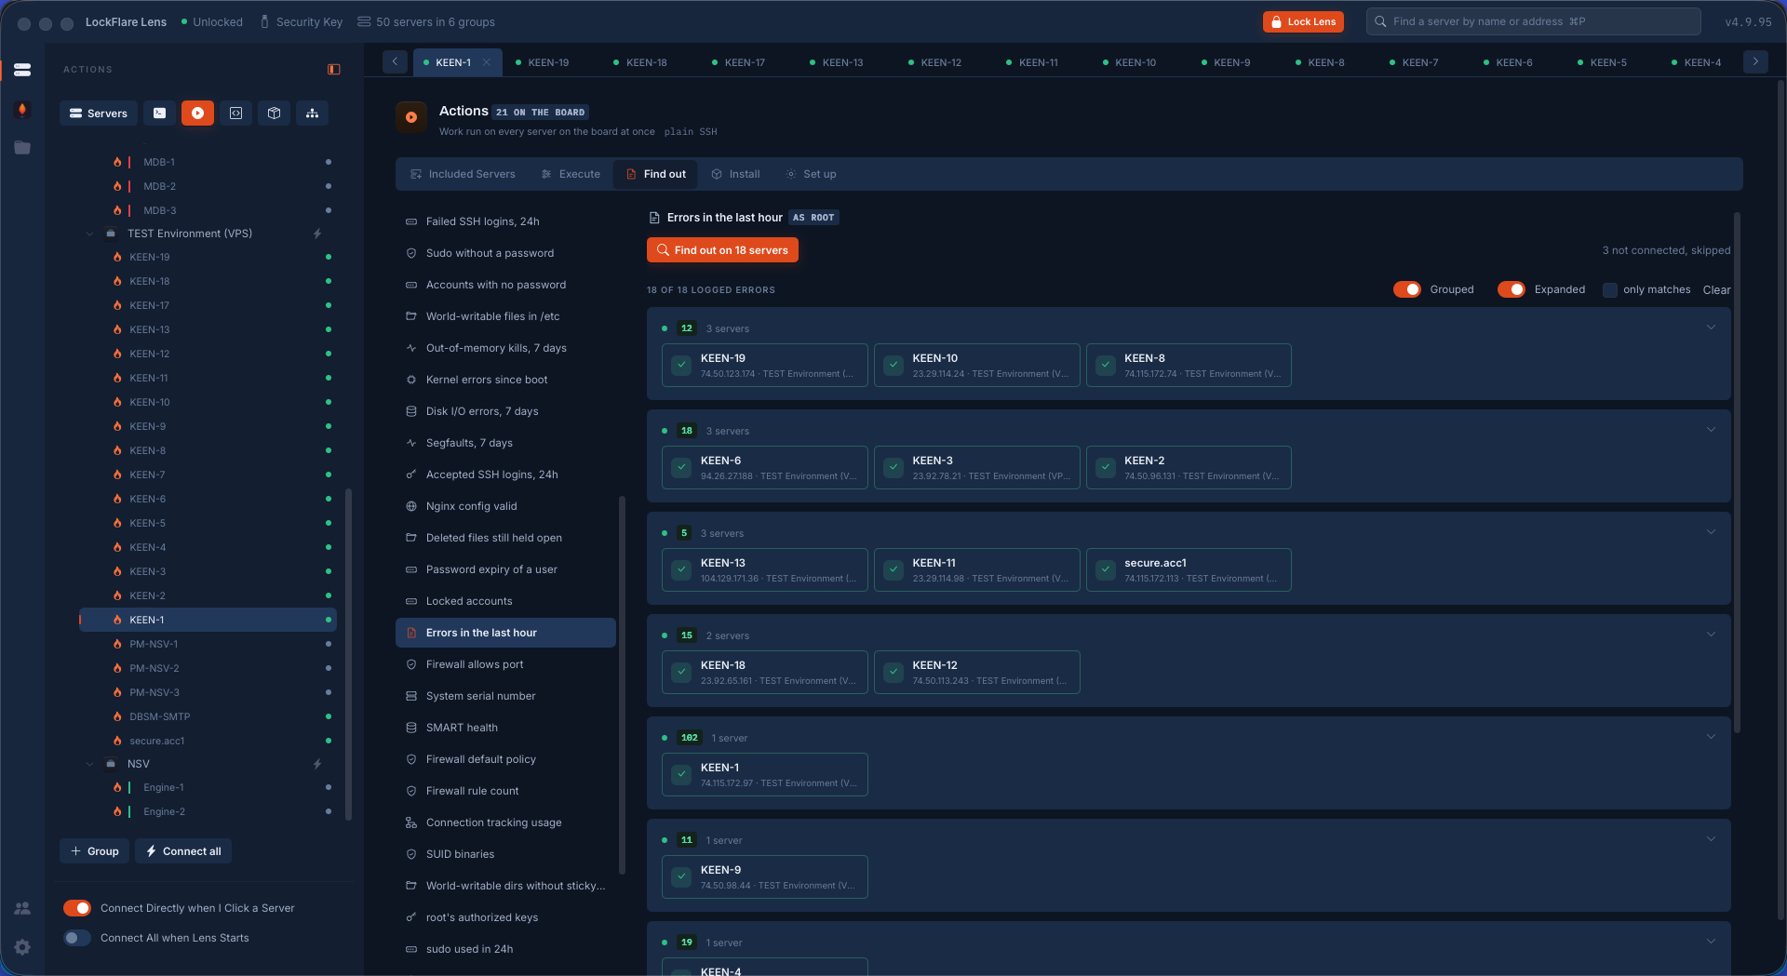
Task: Click the Unlocked status indicator
Action: coord(212,22)
